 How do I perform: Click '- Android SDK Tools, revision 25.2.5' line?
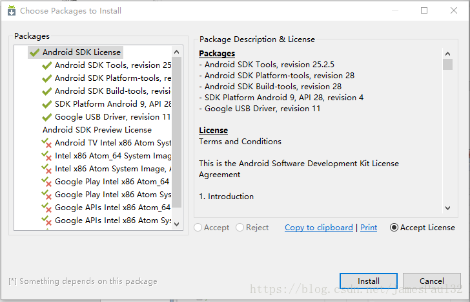point(267,65)
